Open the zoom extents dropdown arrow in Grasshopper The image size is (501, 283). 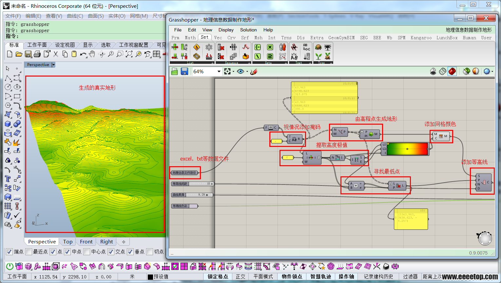[233, 72]
